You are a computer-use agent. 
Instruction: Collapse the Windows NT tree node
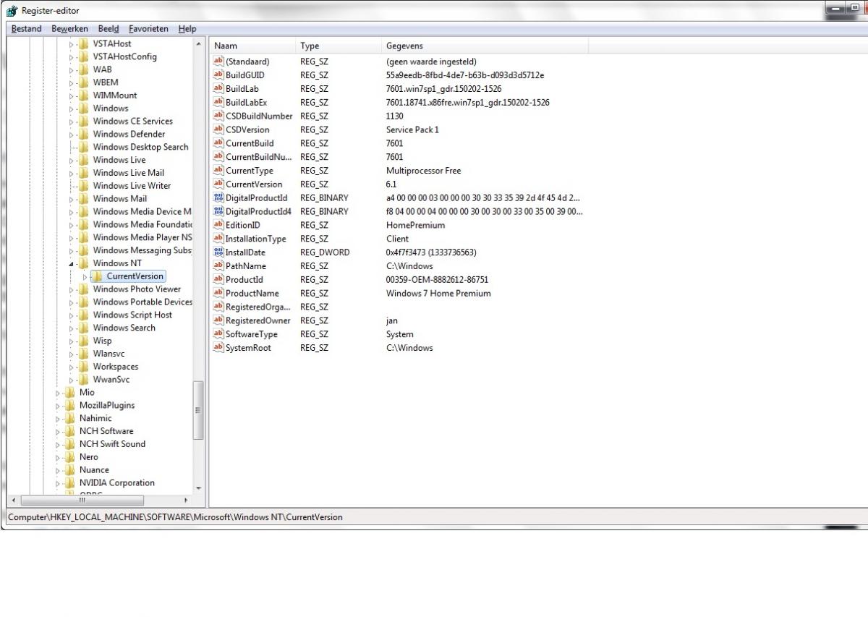72,264
